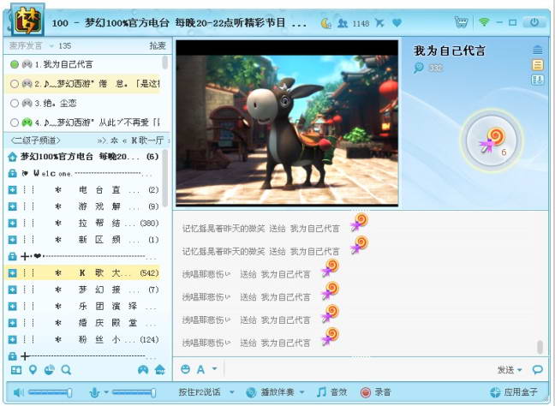Open the 发送 options dropdown arrow
Screen dimensions: 555x406
[520, 370]
